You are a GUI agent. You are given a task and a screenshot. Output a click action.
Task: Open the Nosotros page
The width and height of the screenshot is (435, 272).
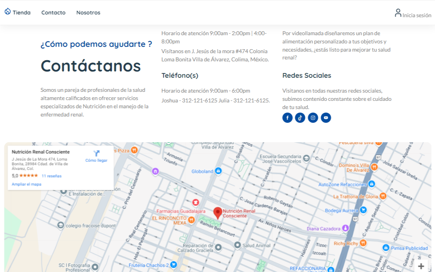coord(88,13)
